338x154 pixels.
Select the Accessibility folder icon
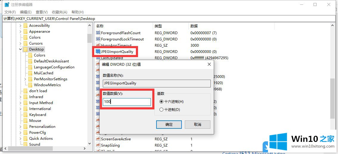pyautogui.click(x=25, y=26)
